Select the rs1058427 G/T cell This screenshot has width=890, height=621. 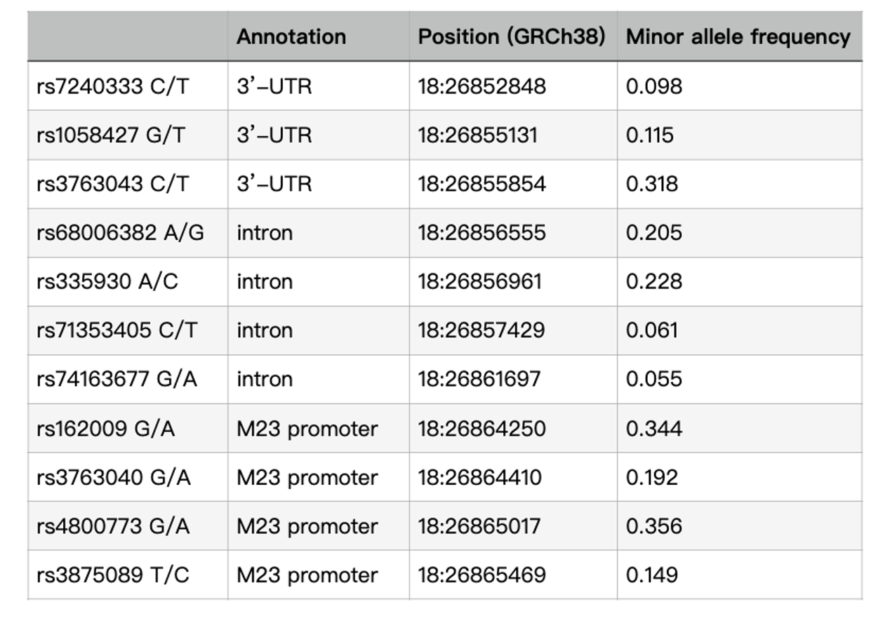(x=112, y=135)
